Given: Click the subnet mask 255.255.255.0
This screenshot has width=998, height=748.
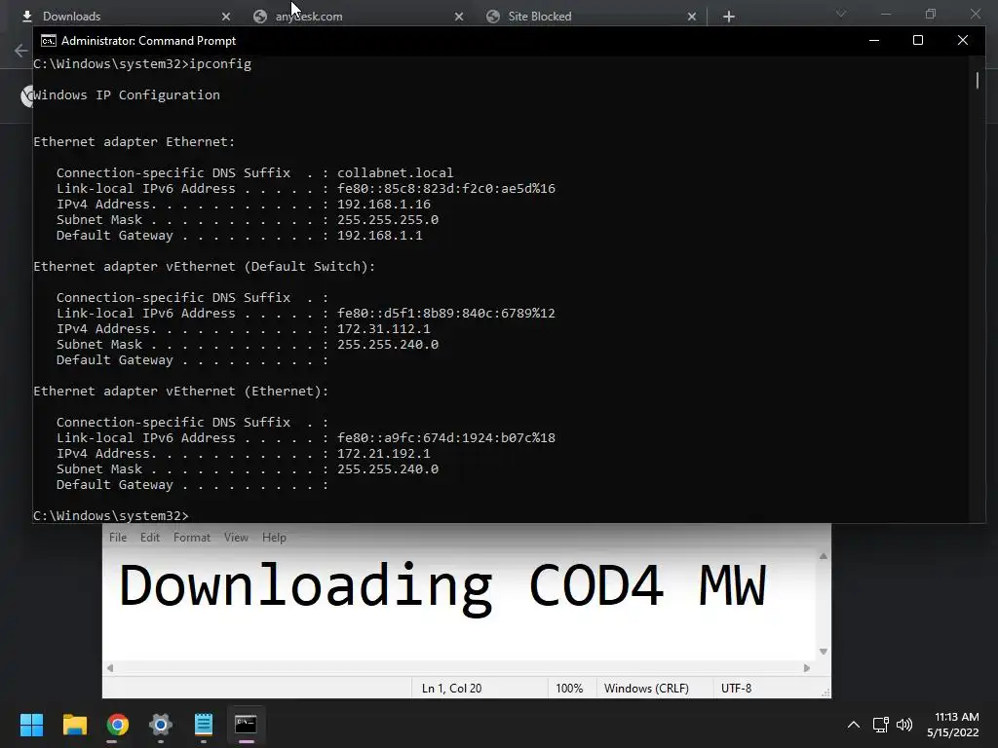Looking at the screenshot, I should [388, 220].
